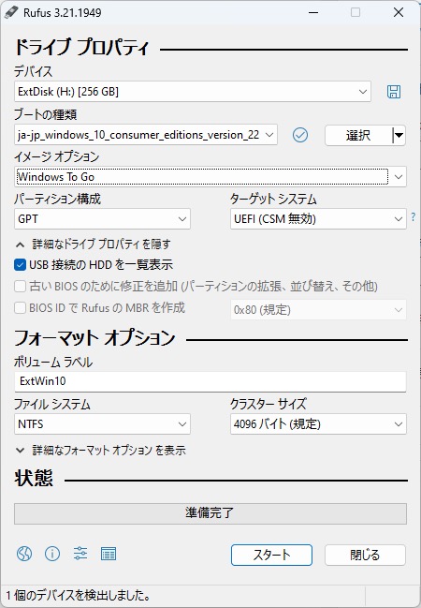Click the save disk image icon
421x608 pixels.
(x=394, y=92)
